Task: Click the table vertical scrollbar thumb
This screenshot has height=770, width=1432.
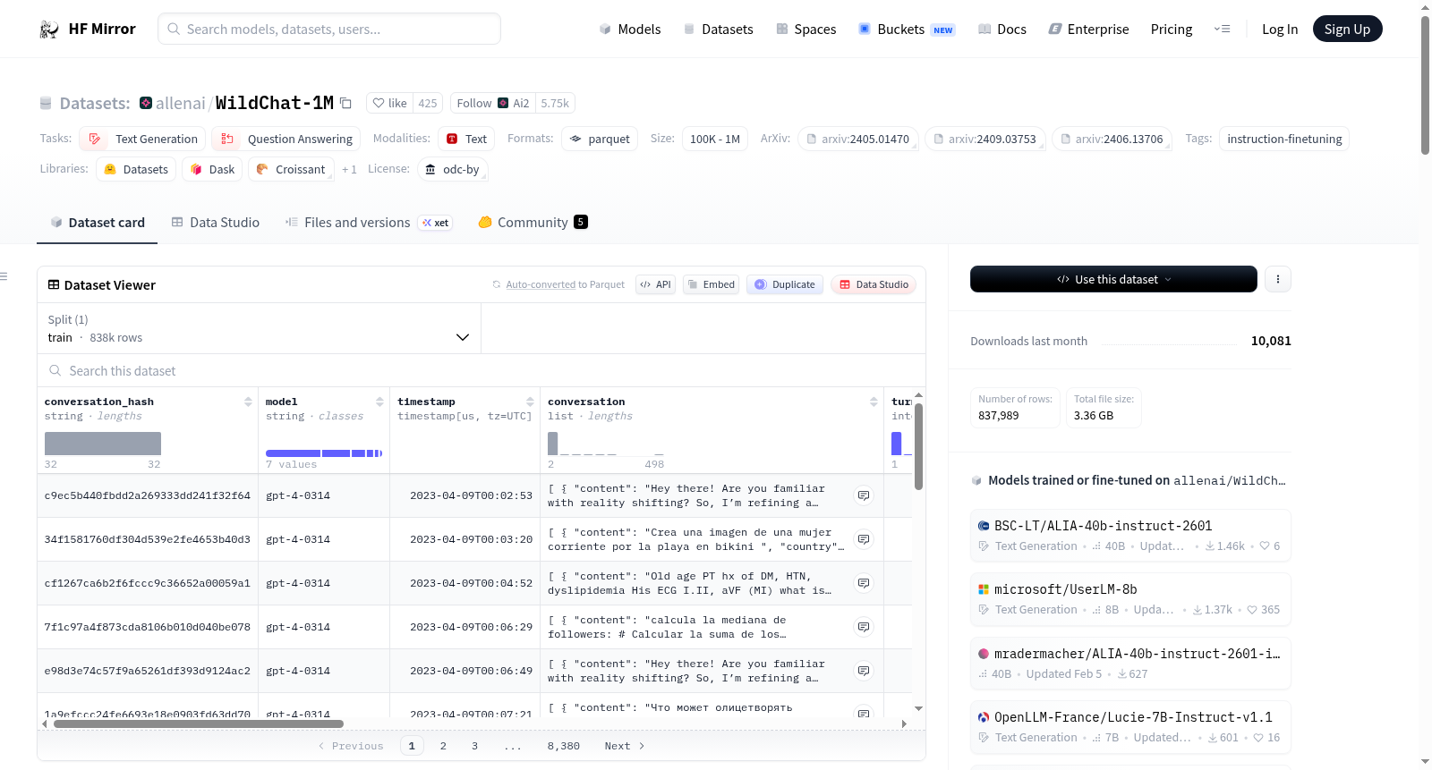Action: (x=918, y=446)
